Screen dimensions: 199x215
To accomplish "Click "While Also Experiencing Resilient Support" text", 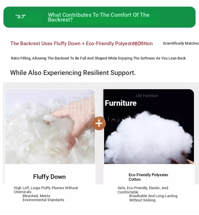I will 73,73.
